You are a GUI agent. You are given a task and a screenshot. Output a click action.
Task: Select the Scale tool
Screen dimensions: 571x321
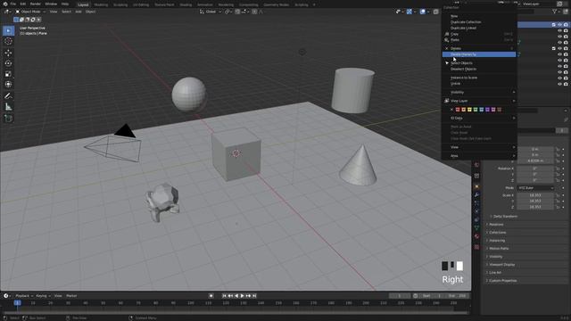click(x=8, y=74)
